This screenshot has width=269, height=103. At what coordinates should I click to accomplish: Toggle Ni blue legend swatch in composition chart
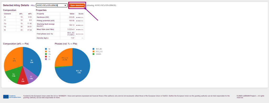(x=46, y=49)
